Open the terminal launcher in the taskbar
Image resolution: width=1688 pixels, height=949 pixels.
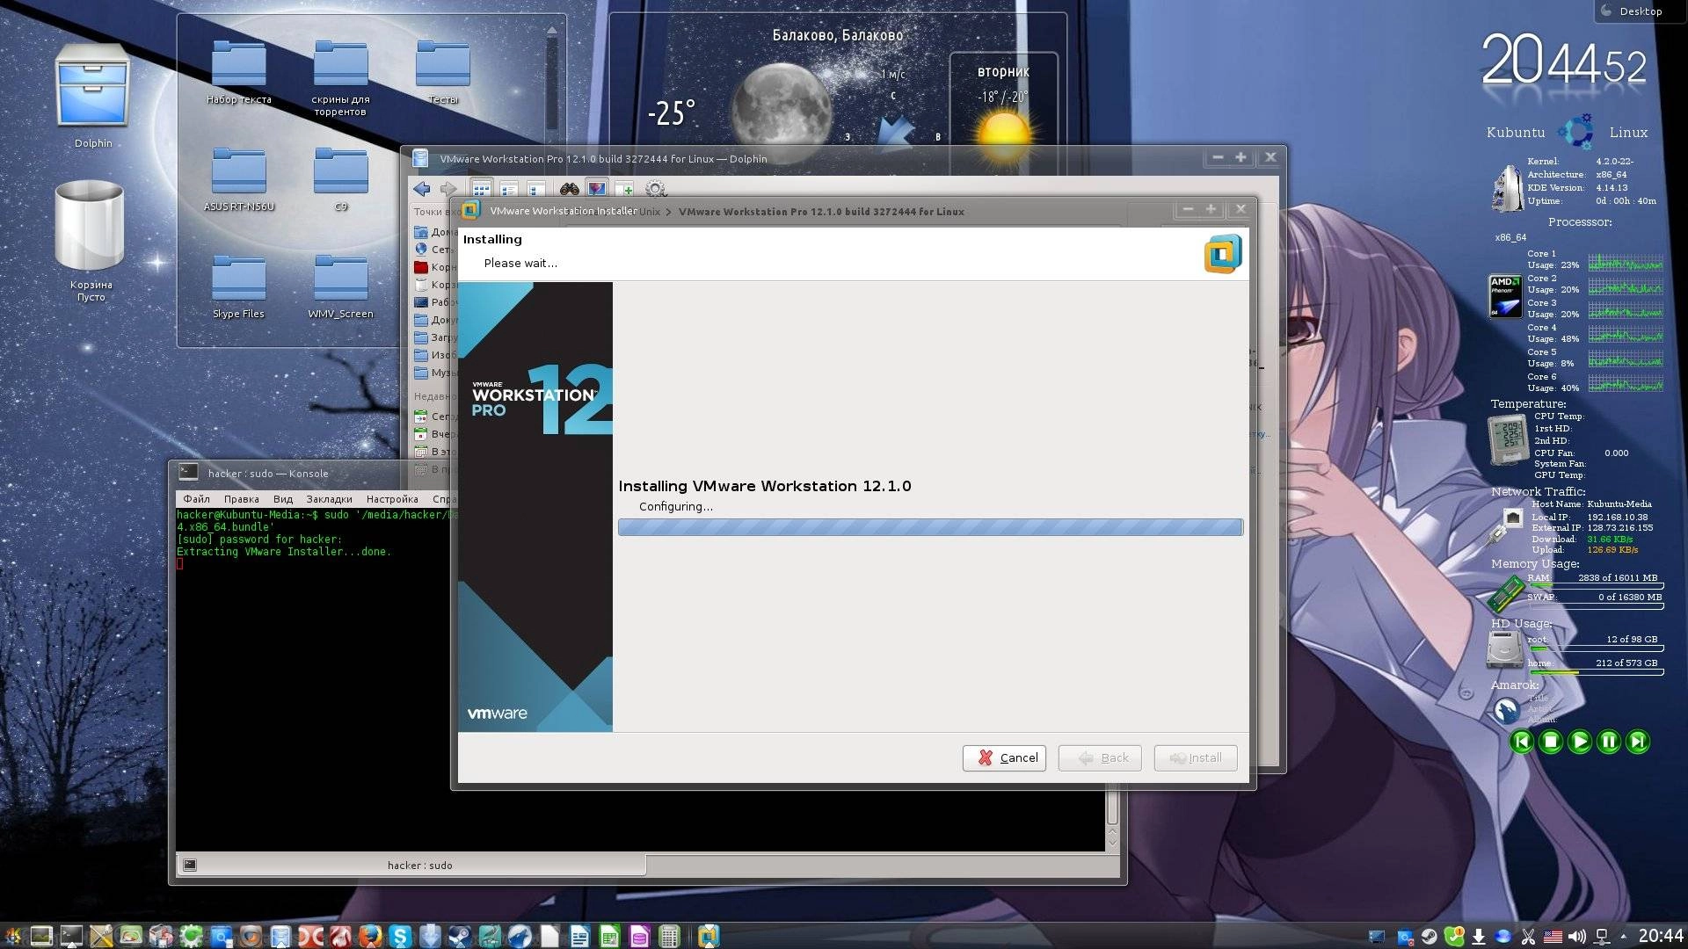click(71, 937)
